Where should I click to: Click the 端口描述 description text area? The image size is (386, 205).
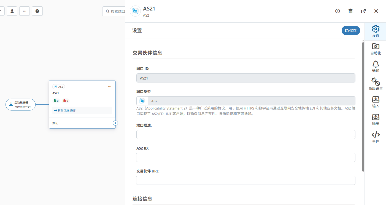[246, 134]
